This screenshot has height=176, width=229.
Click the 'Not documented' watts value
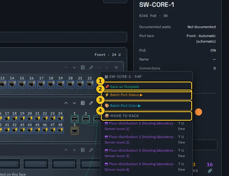tap(201, 27)
